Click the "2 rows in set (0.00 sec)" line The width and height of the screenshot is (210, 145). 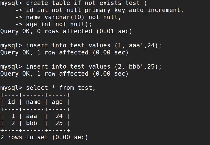coord(44,137)
